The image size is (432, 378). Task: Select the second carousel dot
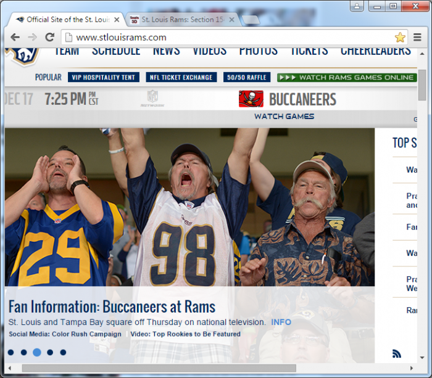coord(23,352)
